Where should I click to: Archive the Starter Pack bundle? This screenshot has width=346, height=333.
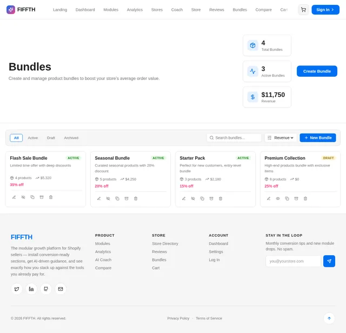(211, 198)
